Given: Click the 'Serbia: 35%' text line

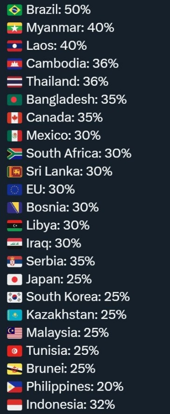Looking at the screenshot, I should pyautogui.click(x=61, y=261).
